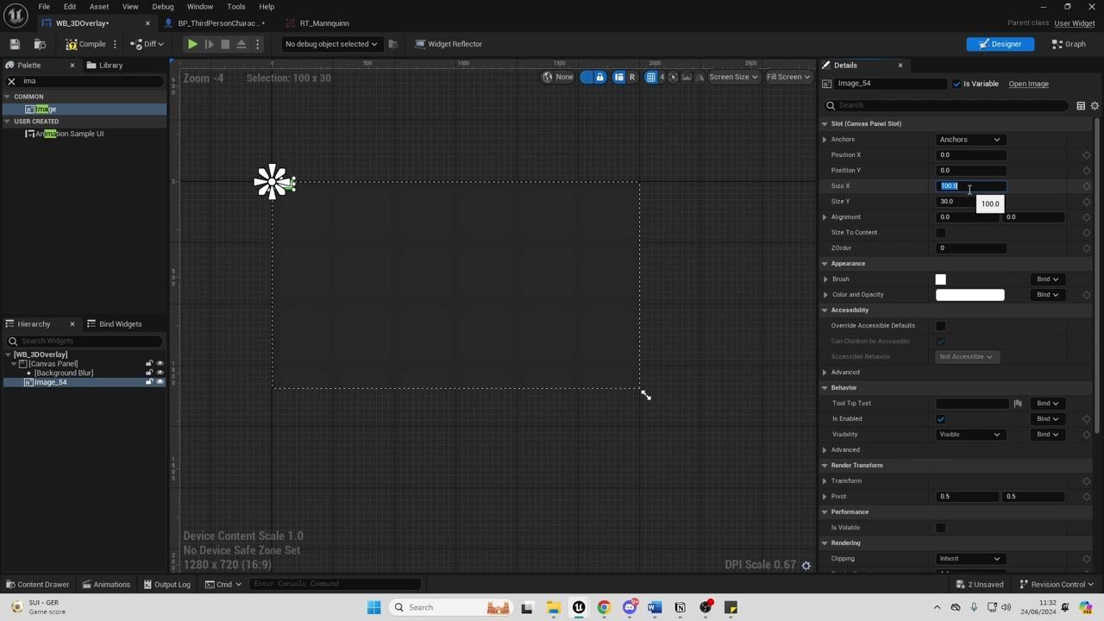Open the debug object selector dropdown

(331, 44)
